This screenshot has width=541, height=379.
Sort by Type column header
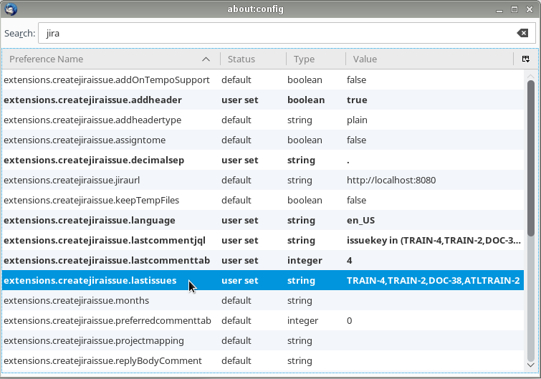315,59
